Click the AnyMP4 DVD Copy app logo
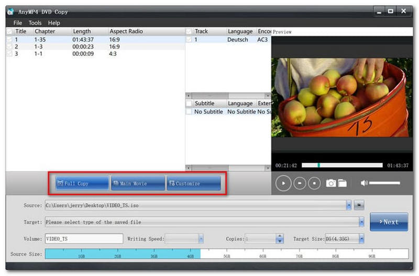This screenshot has height=276, width=419. (10, 11)
